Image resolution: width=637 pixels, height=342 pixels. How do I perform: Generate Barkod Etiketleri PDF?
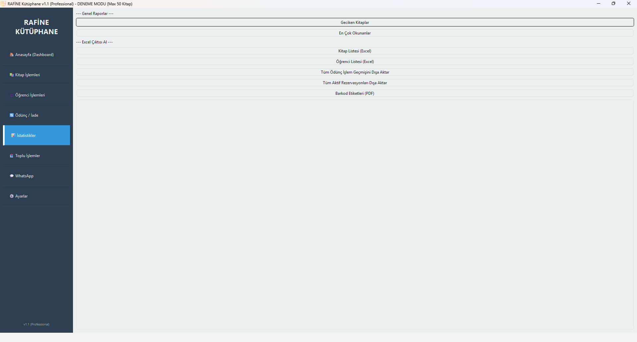click(x=355, y=93)
